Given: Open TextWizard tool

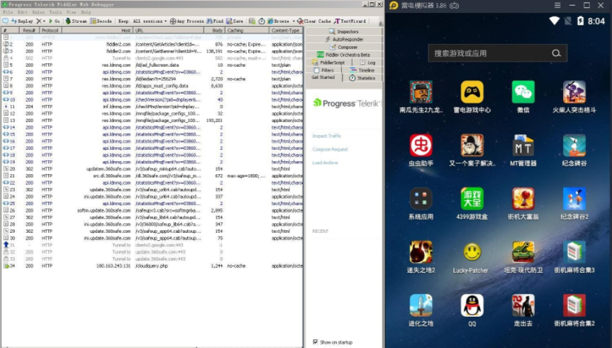Looking at the screenshot, I should 350,21.
